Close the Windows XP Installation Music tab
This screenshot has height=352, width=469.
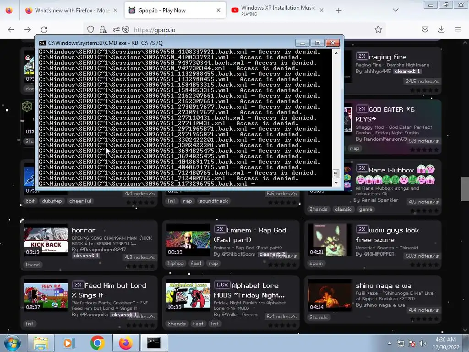point(321,11)
